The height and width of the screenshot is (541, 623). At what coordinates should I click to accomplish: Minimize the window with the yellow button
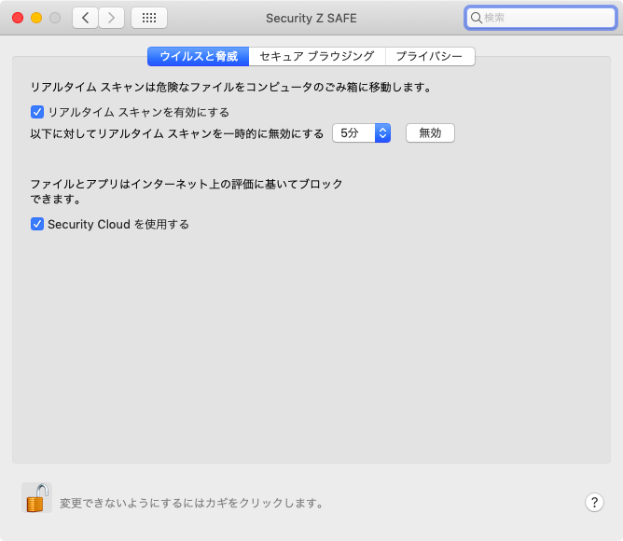pos(36,18)
